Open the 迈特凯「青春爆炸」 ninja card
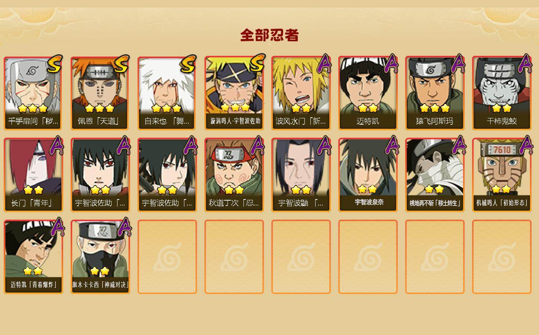This screenshot has height=335, width=539. (x=33, y=257)
